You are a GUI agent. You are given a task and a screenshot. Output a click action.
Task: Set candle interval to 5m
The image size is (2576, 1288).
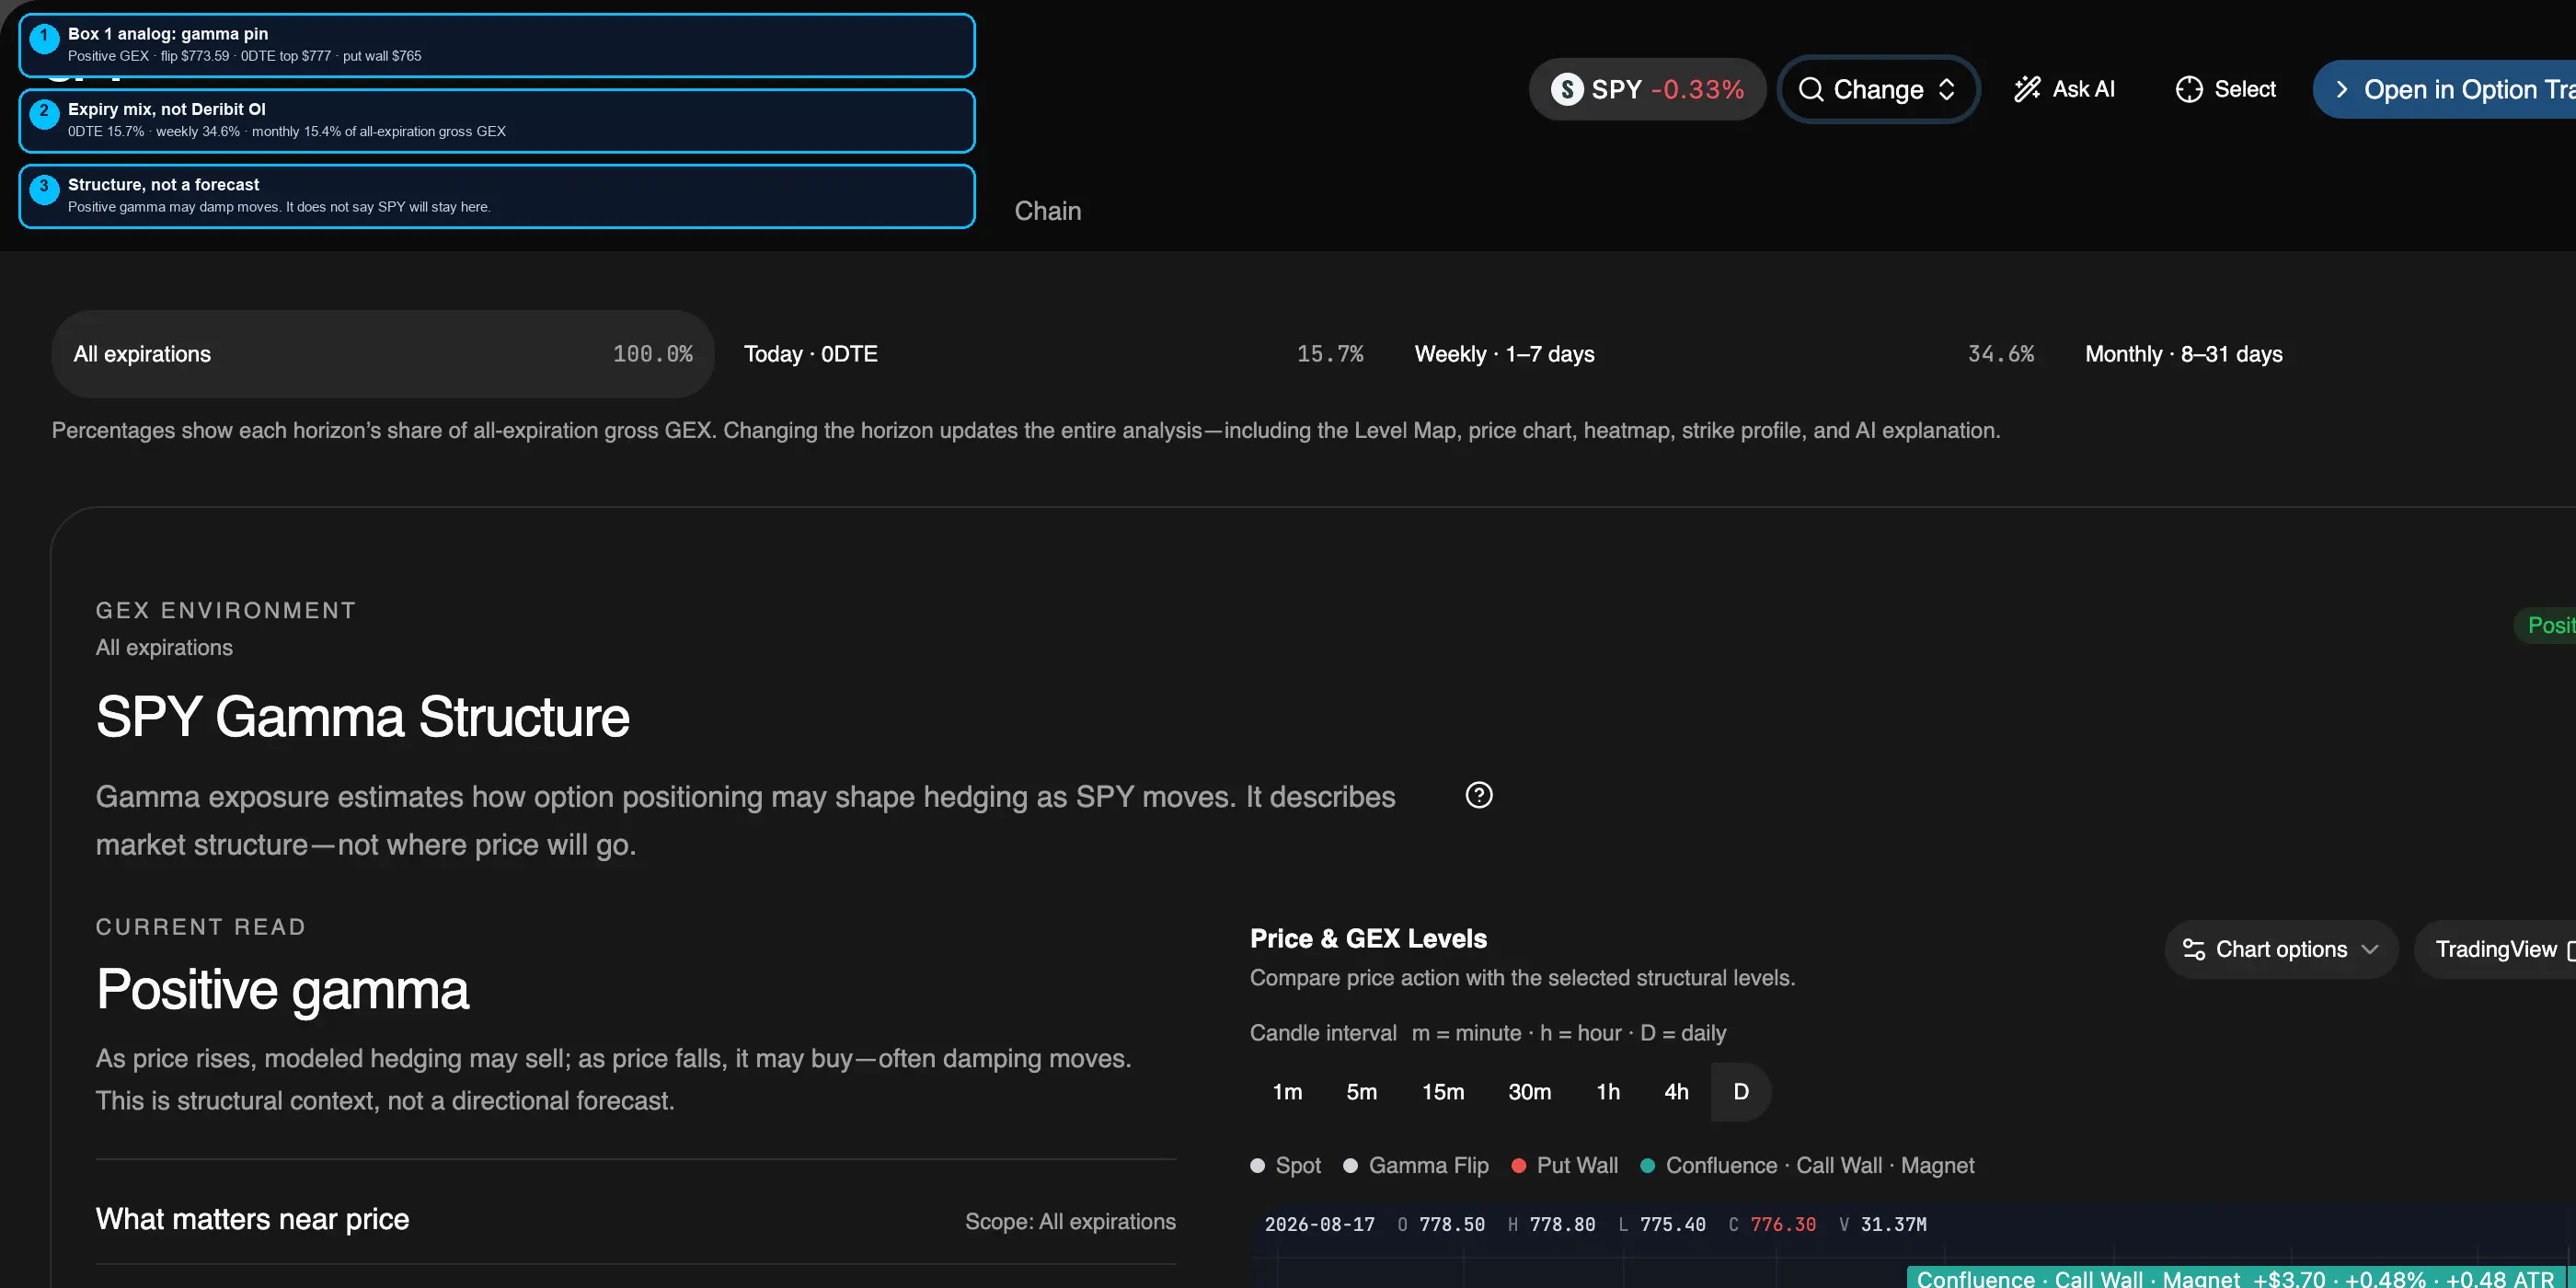(x=1361, y=1092)
